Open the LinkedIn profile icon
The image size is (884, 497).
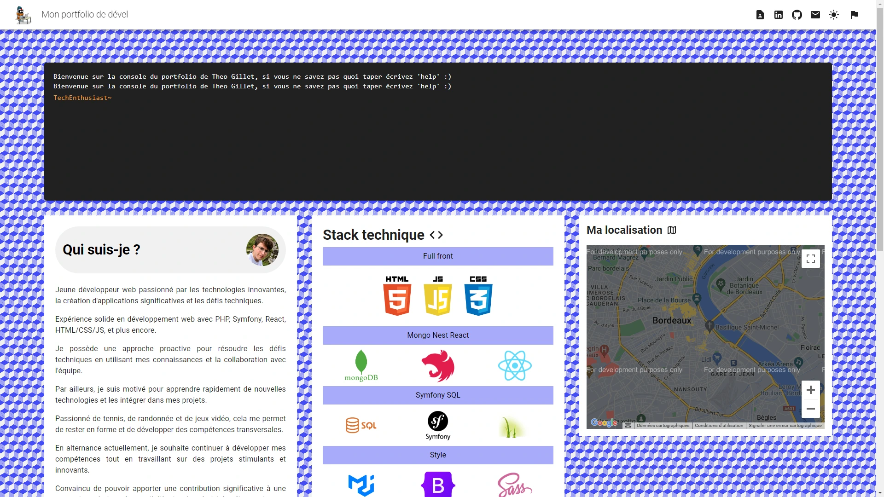(779, 15)
